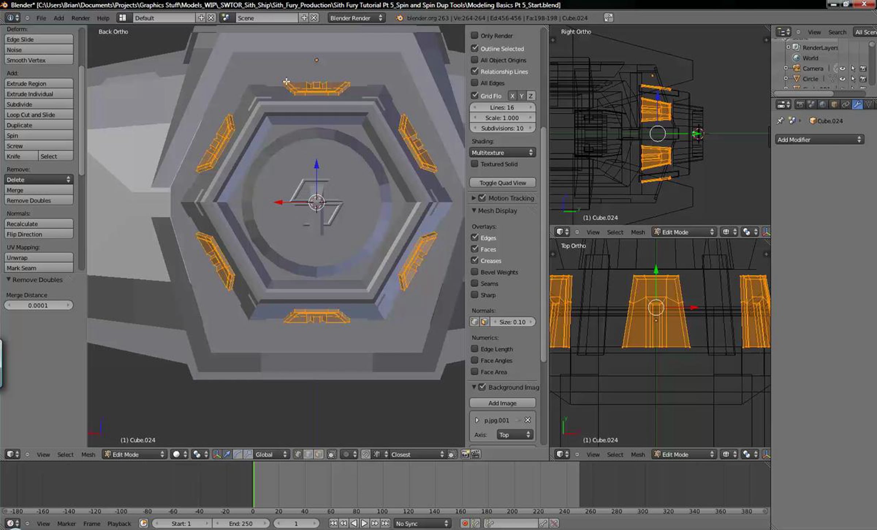Toggle the 3D manipulator axes widget icon
The image size is (877, 530).
click(217, 454)
